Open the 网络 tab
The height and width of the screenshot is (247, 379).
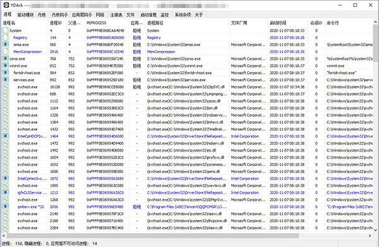point(100,15)
